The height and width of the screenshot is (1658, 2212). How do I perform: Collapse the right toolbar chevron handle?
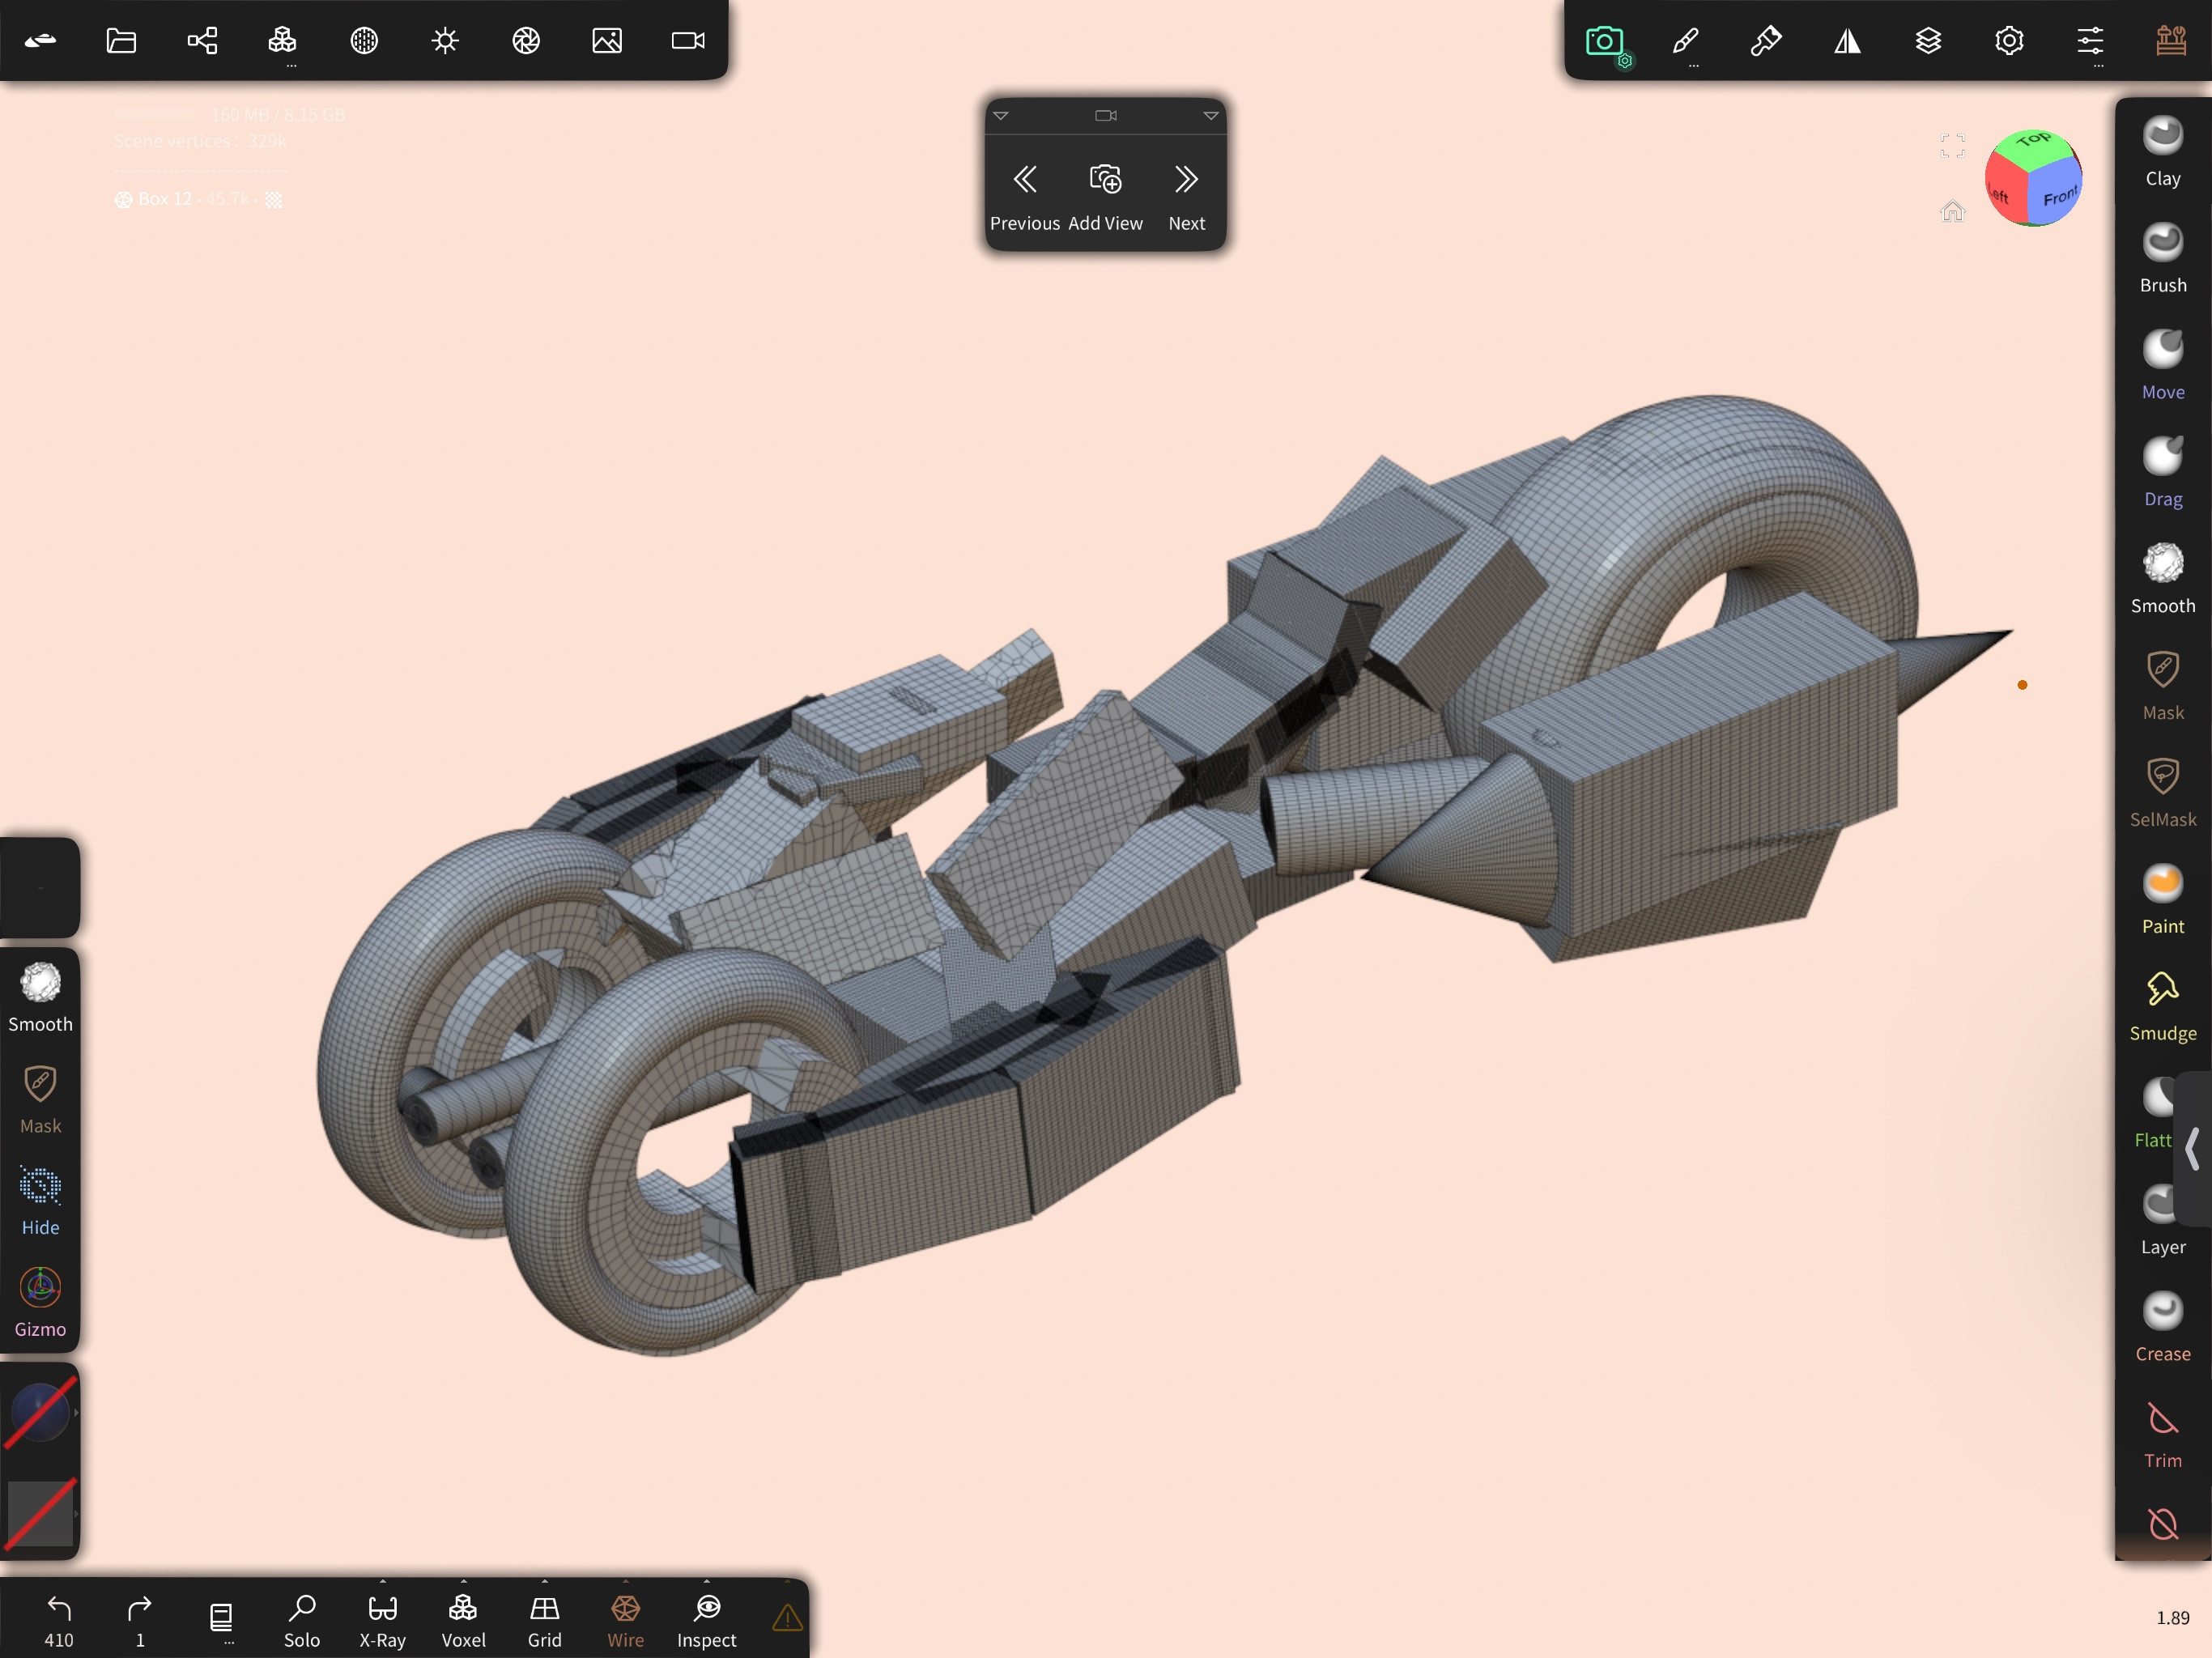pos(2192,1148)
